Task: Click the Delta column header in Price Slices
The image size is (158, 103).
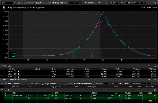Action: coord(54,69)
